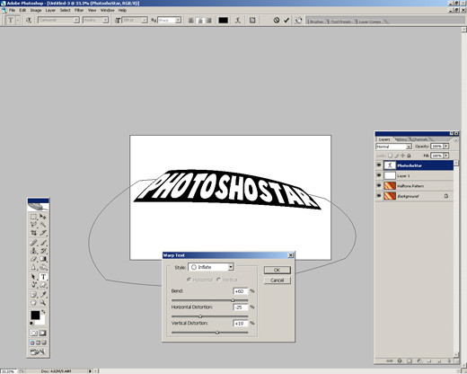
Task: Hide the PhotoshoStar text layer
Action: pos(379,165)
